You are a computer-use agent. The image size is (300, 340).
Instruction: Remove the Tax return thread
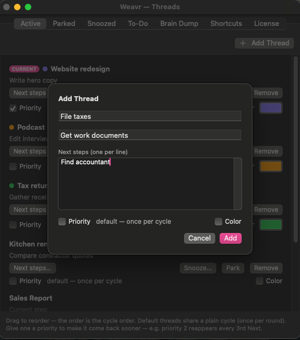[268, 210]
